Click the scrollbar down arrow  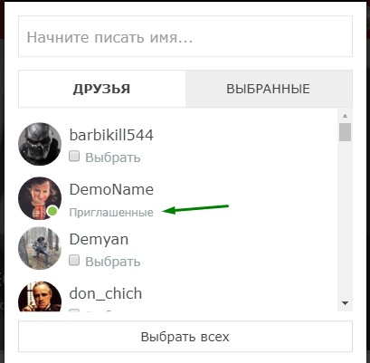point(346,303)
